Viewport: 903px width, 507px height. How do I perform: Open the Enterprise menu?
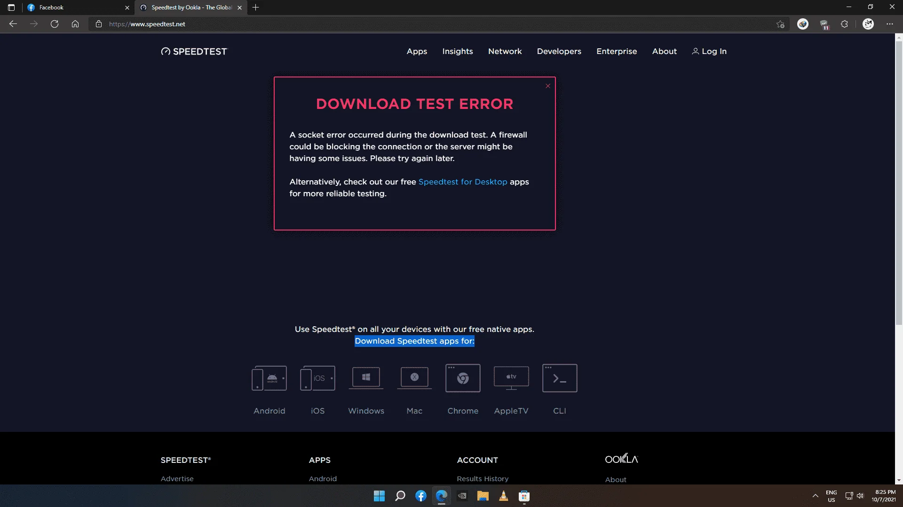click(x=617, y=52)
